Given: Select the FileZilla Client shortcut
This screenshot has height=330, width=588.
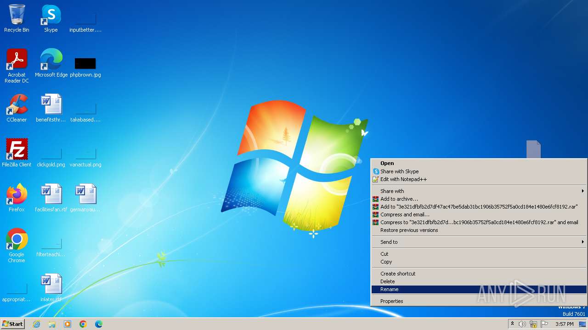Looking at the screenshot, I should pyautogui.click(x=17, y=153).
